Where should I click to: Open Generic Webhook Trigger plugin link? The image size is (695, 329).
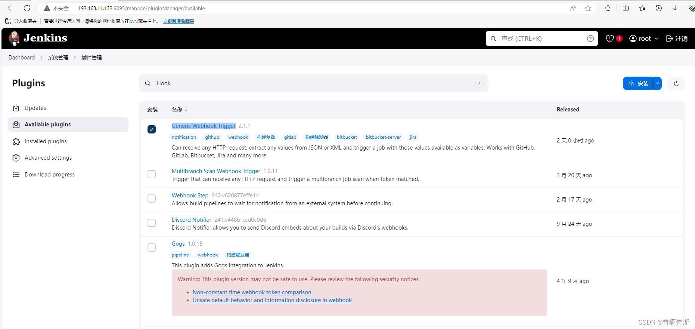pyautogui.click(x=204, y=126)
